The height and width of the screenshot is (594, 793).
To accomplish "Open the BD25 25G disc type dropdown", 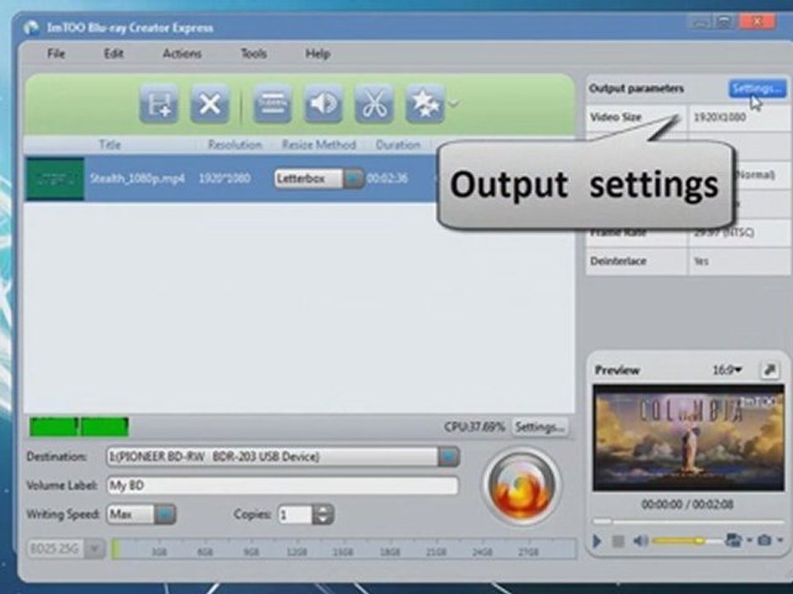I will point(94,549).
